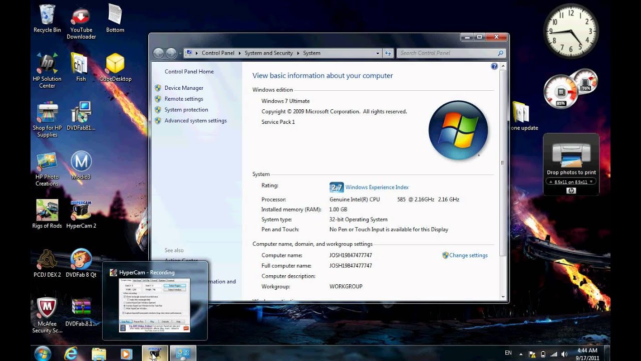The image size is (641, 361).
Task: Expand the Control Panel breadcrumb arrow
Action: point(239,53)
